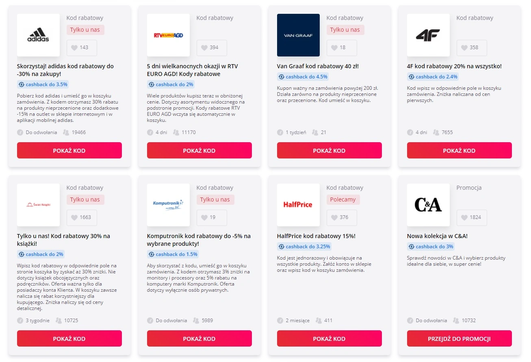This screenshot has width=531, height=362.
Task: Like the C&A promotion with heart
Action: click(x=464, y=217)
